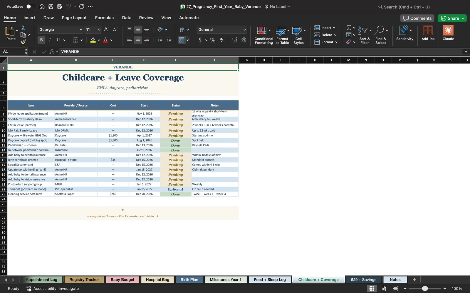Toggle the AutoSave switch
Image resolution: width=470 pixels, height=293 pixels.
click(x=30, y=6)
